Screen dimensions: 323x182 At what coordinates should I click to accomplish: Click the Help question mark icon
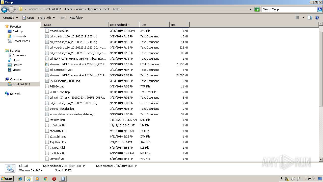tap(317, 18)
